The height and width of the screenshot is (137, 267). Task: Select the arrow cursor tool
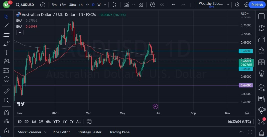point(6,16)
